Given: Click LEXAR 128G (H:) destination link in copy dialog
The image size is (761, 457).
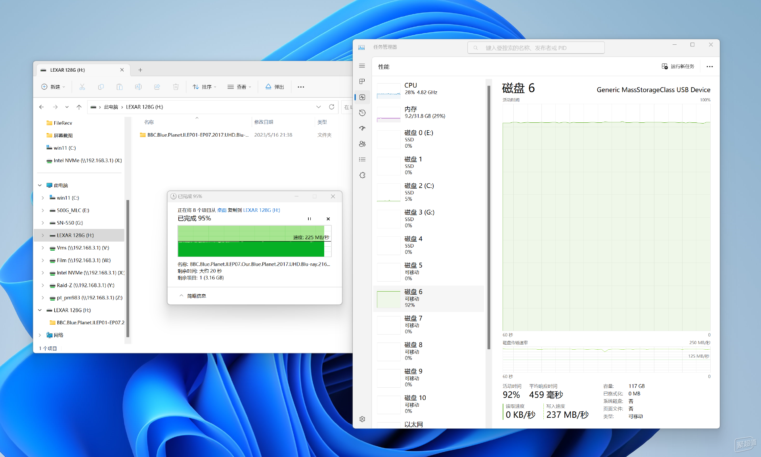Looking at the screenshot, I should coord(262,210).
